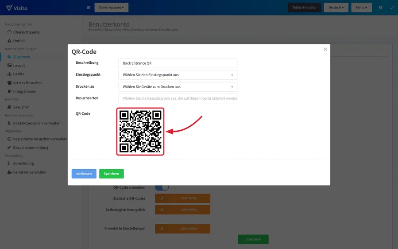
Task: Launch the Tablet-Emulator
Action: pyautogui.click(x=304, y=8)
